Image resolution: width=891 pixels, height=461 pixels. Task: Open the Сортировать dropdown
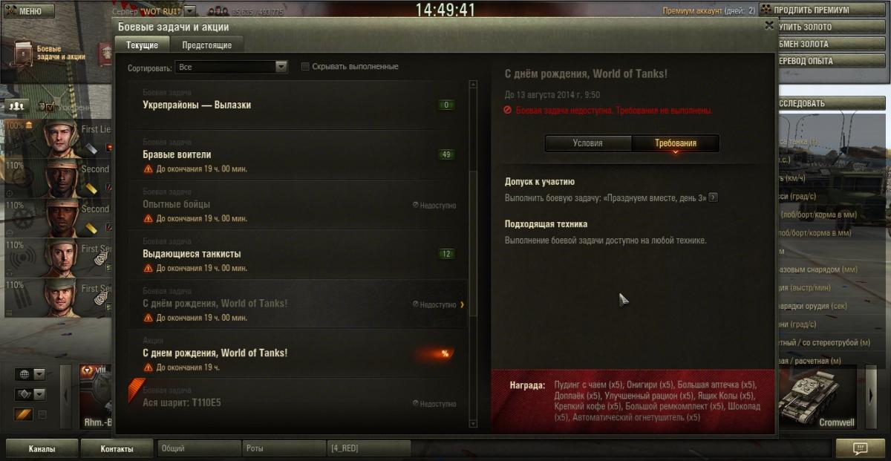tap(231, 67)
